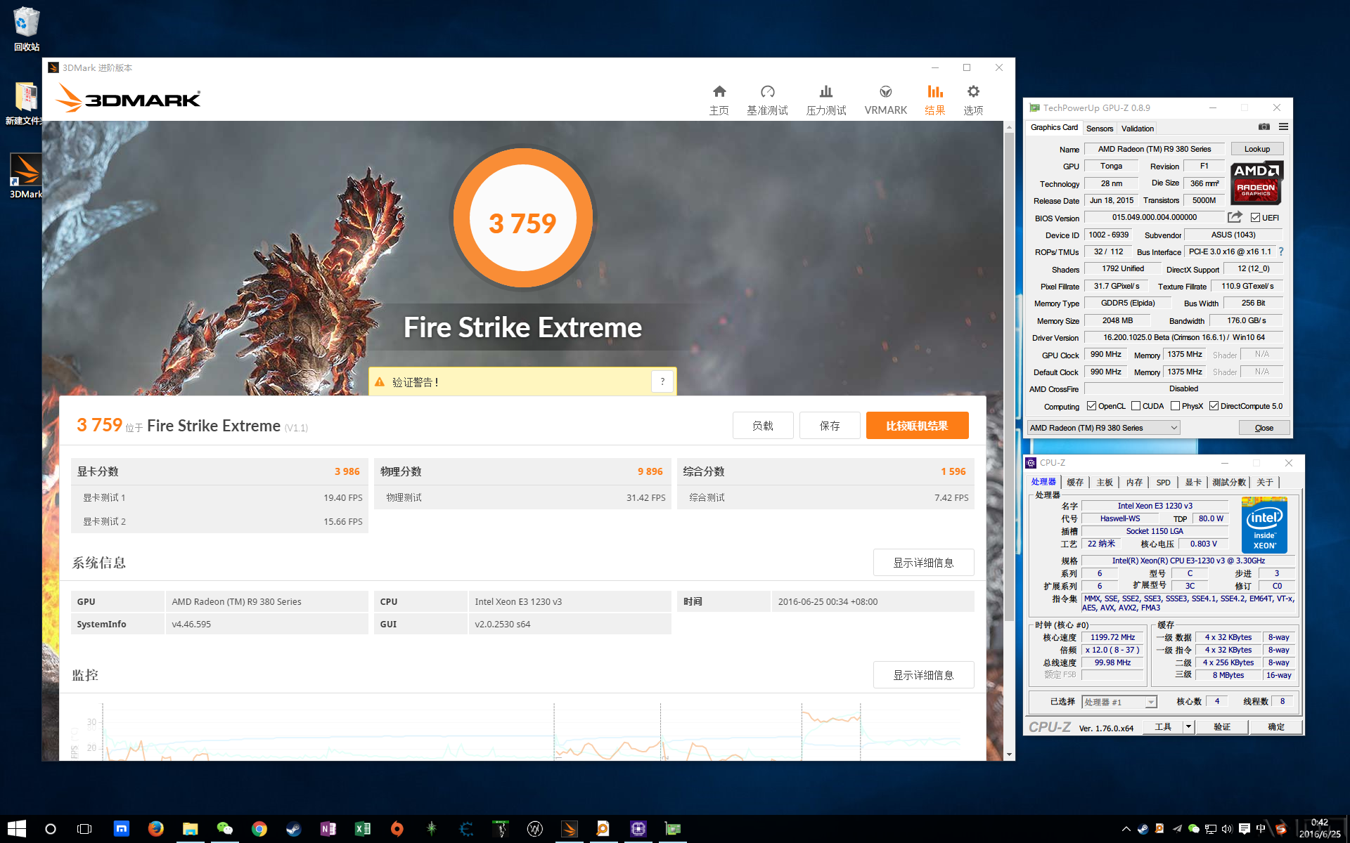The height and width of the screenshot is (843, 1350).
Task: Toggle the OpenCL checkbox
Action: pos(1091,406)
